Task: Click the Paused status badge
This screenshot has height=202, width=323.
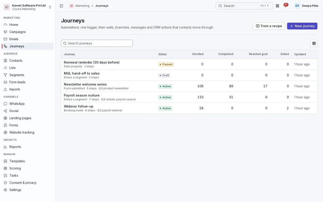Action: tap(166, 64)
